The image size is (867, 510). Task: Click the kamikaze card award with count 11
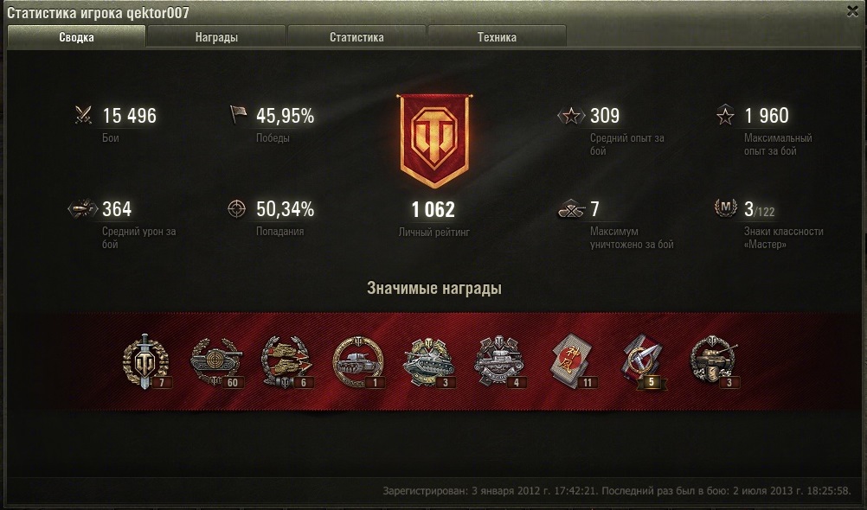pyautogui.click(x=574, y=362)
